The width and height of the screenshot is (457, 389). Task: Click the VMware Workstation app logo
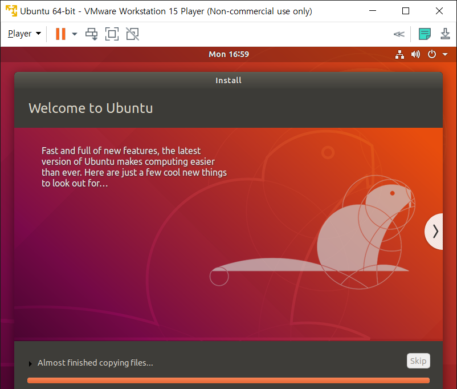coord(11,11)
